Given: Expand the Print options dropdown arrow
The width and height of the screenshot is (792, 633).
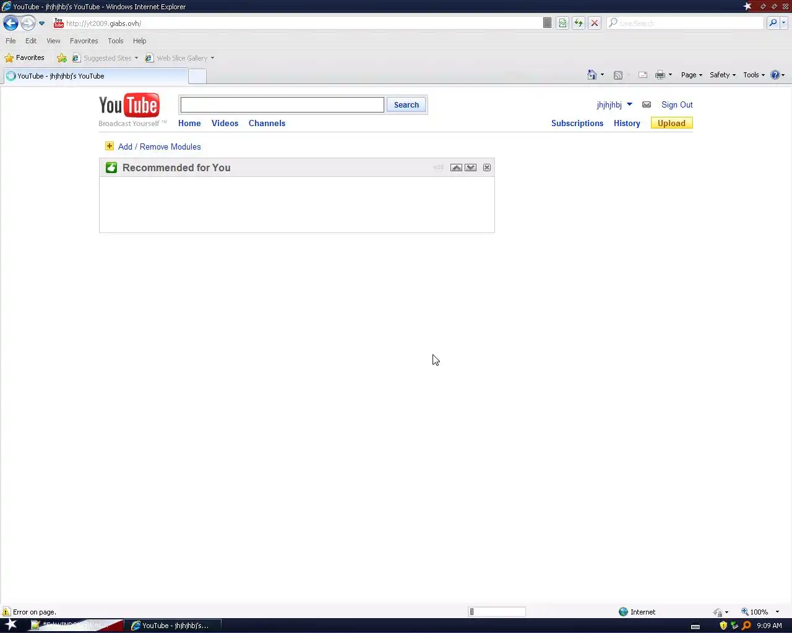Looking at the screenshot, I should (x=670, y=75).
